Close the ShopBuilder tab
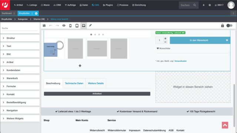This screenshot has height=133, width=237. coord(36,13)
